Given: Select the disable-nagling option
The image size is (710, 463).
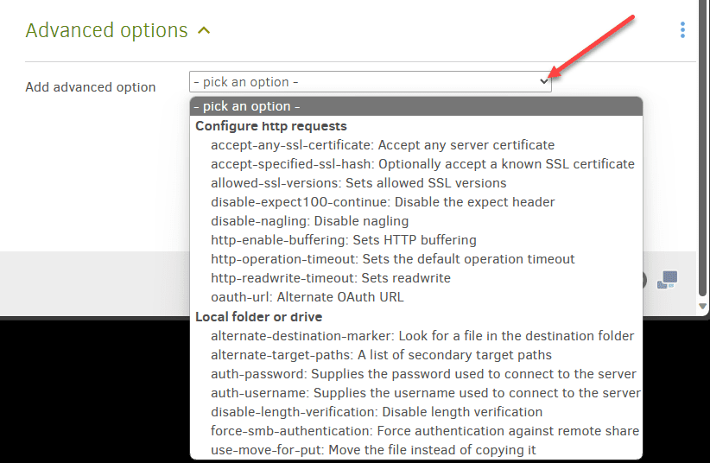Looking at the screenshot, I should pyautogui.click(x=310, y=221).
